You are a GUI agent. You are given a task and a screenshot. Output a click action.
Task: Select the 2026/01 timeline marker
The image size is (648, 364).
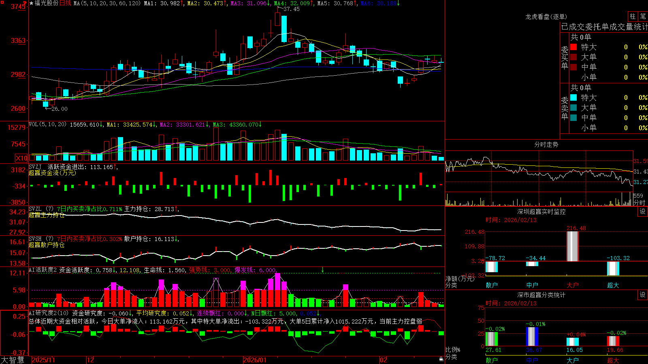click(x=255, y=360)
